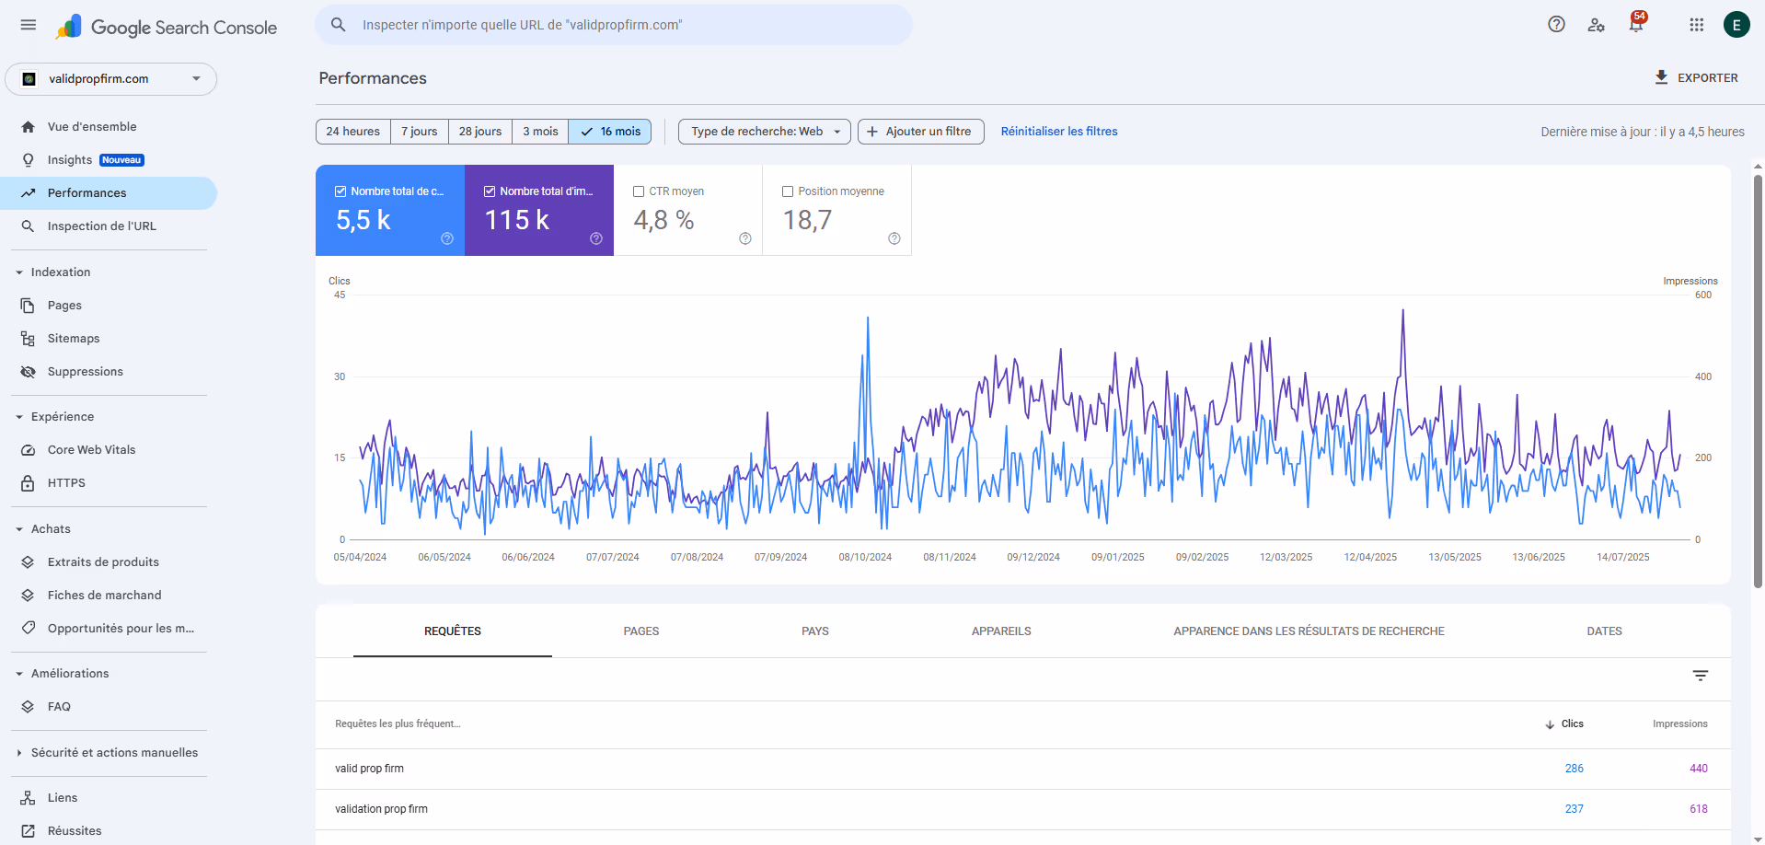Open notifications bell with 54 badge

[1637, 23]
